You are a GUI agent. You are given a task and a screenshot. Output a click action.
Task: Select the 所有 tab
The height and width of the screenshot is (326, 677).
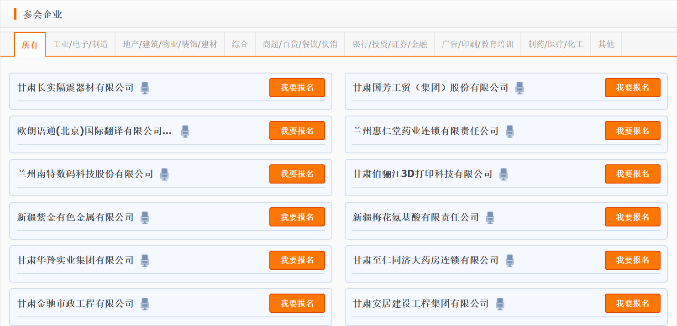(x=30, y=44)
